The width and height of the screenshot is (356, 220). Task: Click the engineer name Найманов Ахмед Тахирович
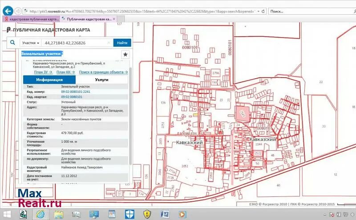[82, 168]
